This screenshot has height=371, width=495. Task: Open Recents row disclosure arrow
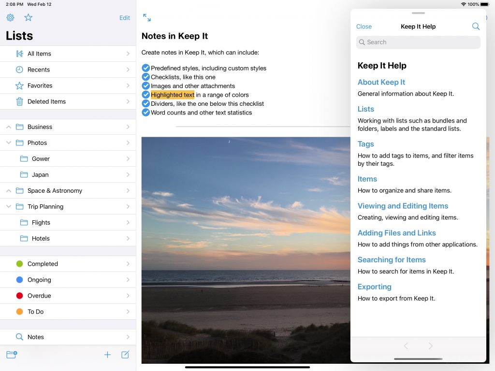click(128, 70)
